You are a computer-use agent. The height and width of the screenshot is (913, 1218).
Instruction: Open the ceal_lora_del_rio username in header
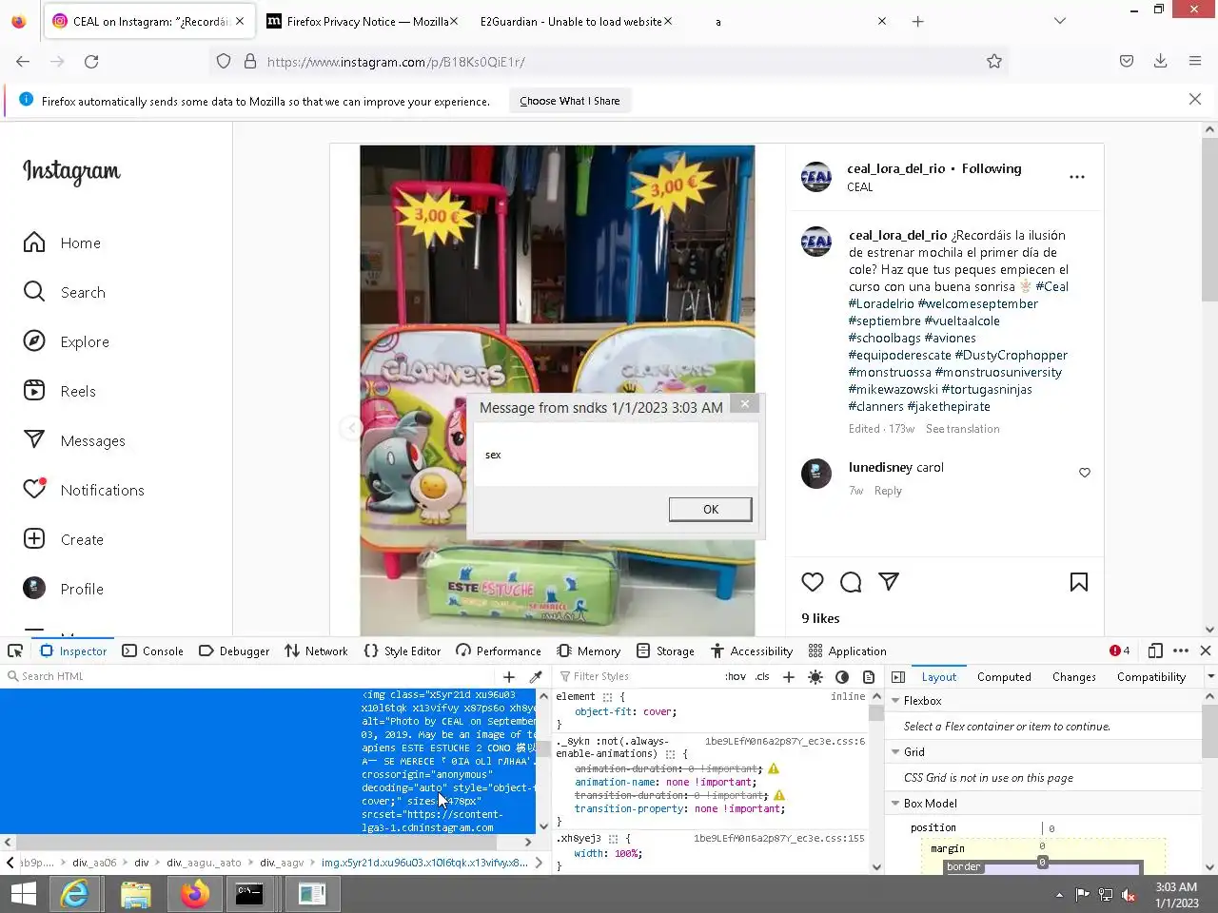point(896,168)
